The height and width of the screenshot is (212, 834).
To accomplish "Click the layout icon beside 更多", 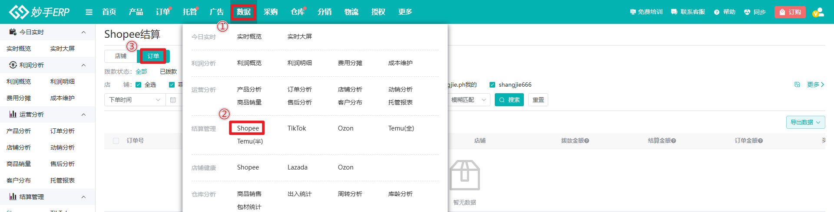I will point(797,85).
